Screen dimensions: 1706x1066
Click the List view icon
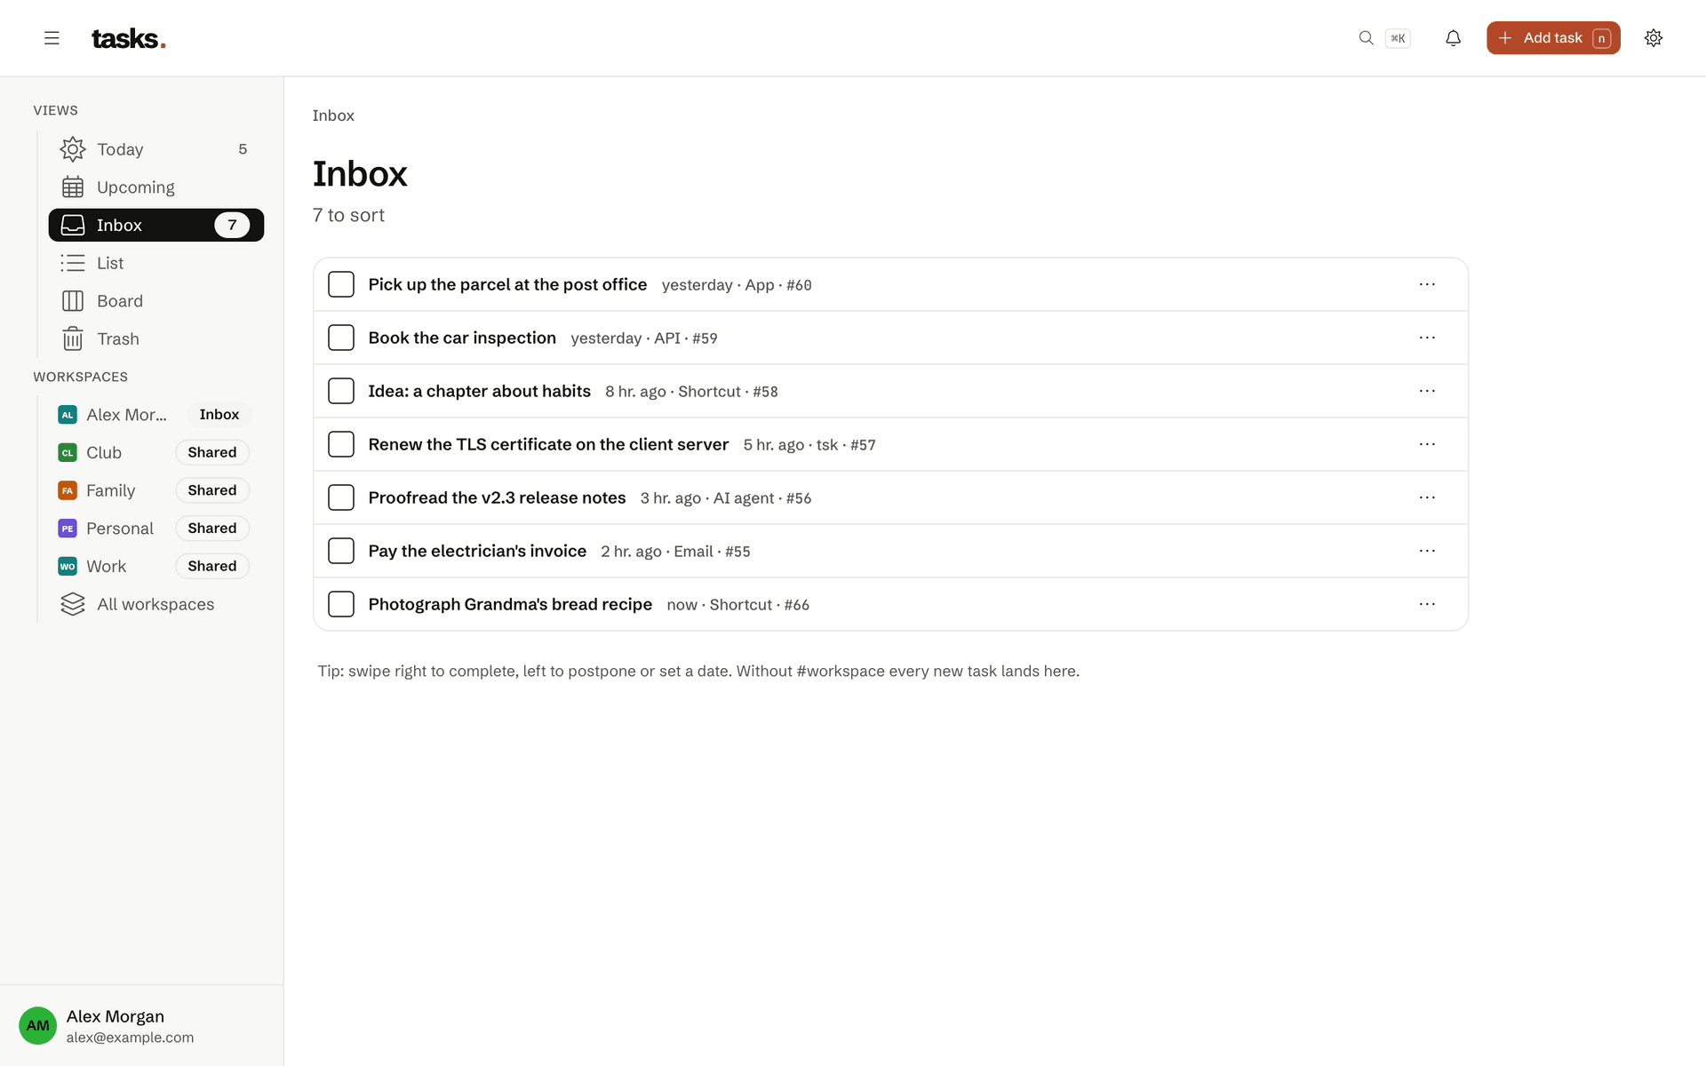click(x=73, y=263)
